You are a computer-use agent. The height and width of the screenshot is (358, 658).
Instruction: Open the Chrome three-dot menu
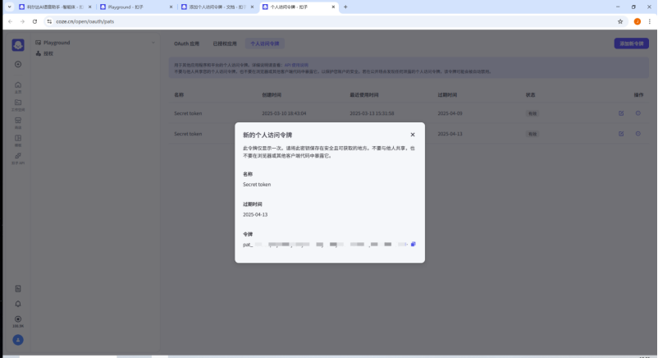(649, 21)
